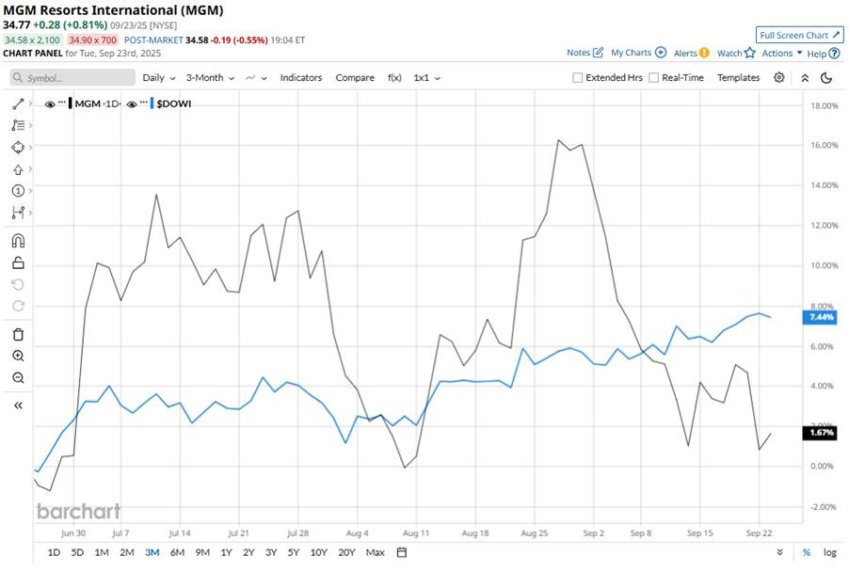Collapse the chart header with double chevron

pos(805,78)
